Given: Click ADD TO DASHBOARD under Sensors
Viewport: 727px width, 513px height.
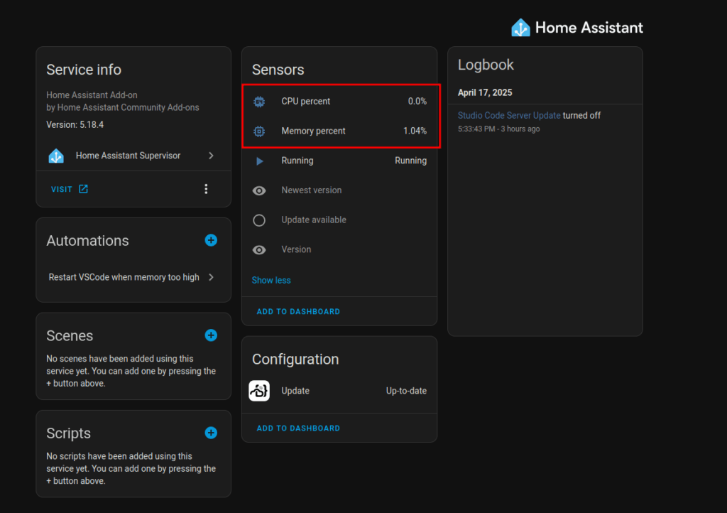Looking at the screenshot, I should (298, 312).
